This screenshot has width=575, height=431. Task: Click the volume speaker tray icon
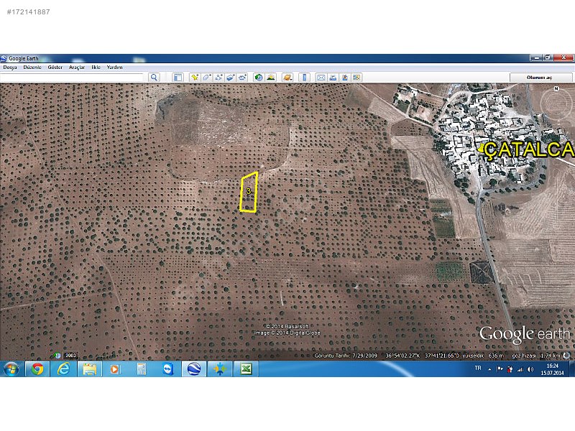[x=530, y=369]
